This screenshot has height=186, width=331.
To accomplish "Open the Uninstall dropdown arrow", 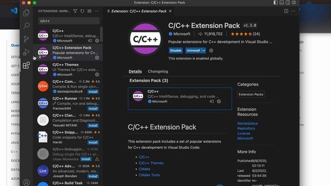I will tap(203, 51).
